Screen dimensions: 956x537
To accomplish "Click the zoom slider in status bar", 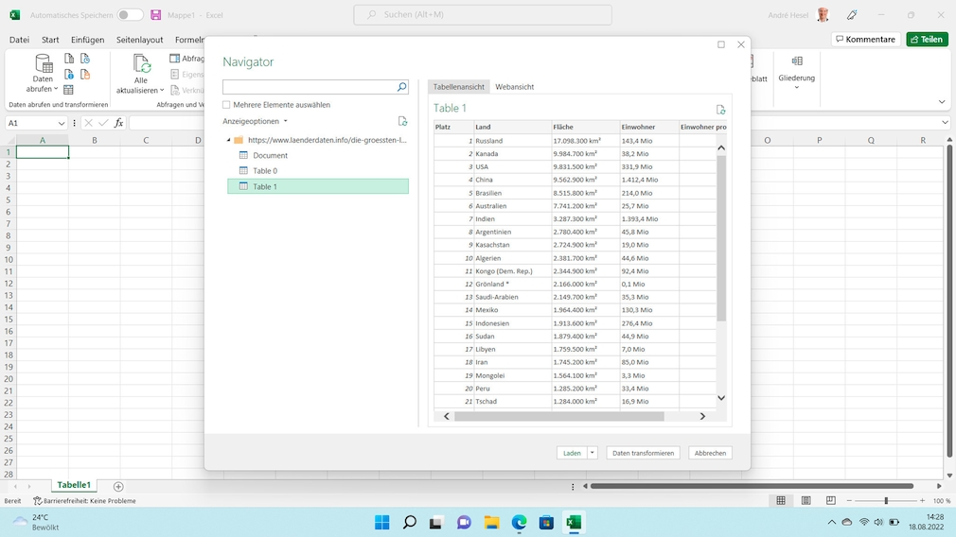I will pos(886,500).
